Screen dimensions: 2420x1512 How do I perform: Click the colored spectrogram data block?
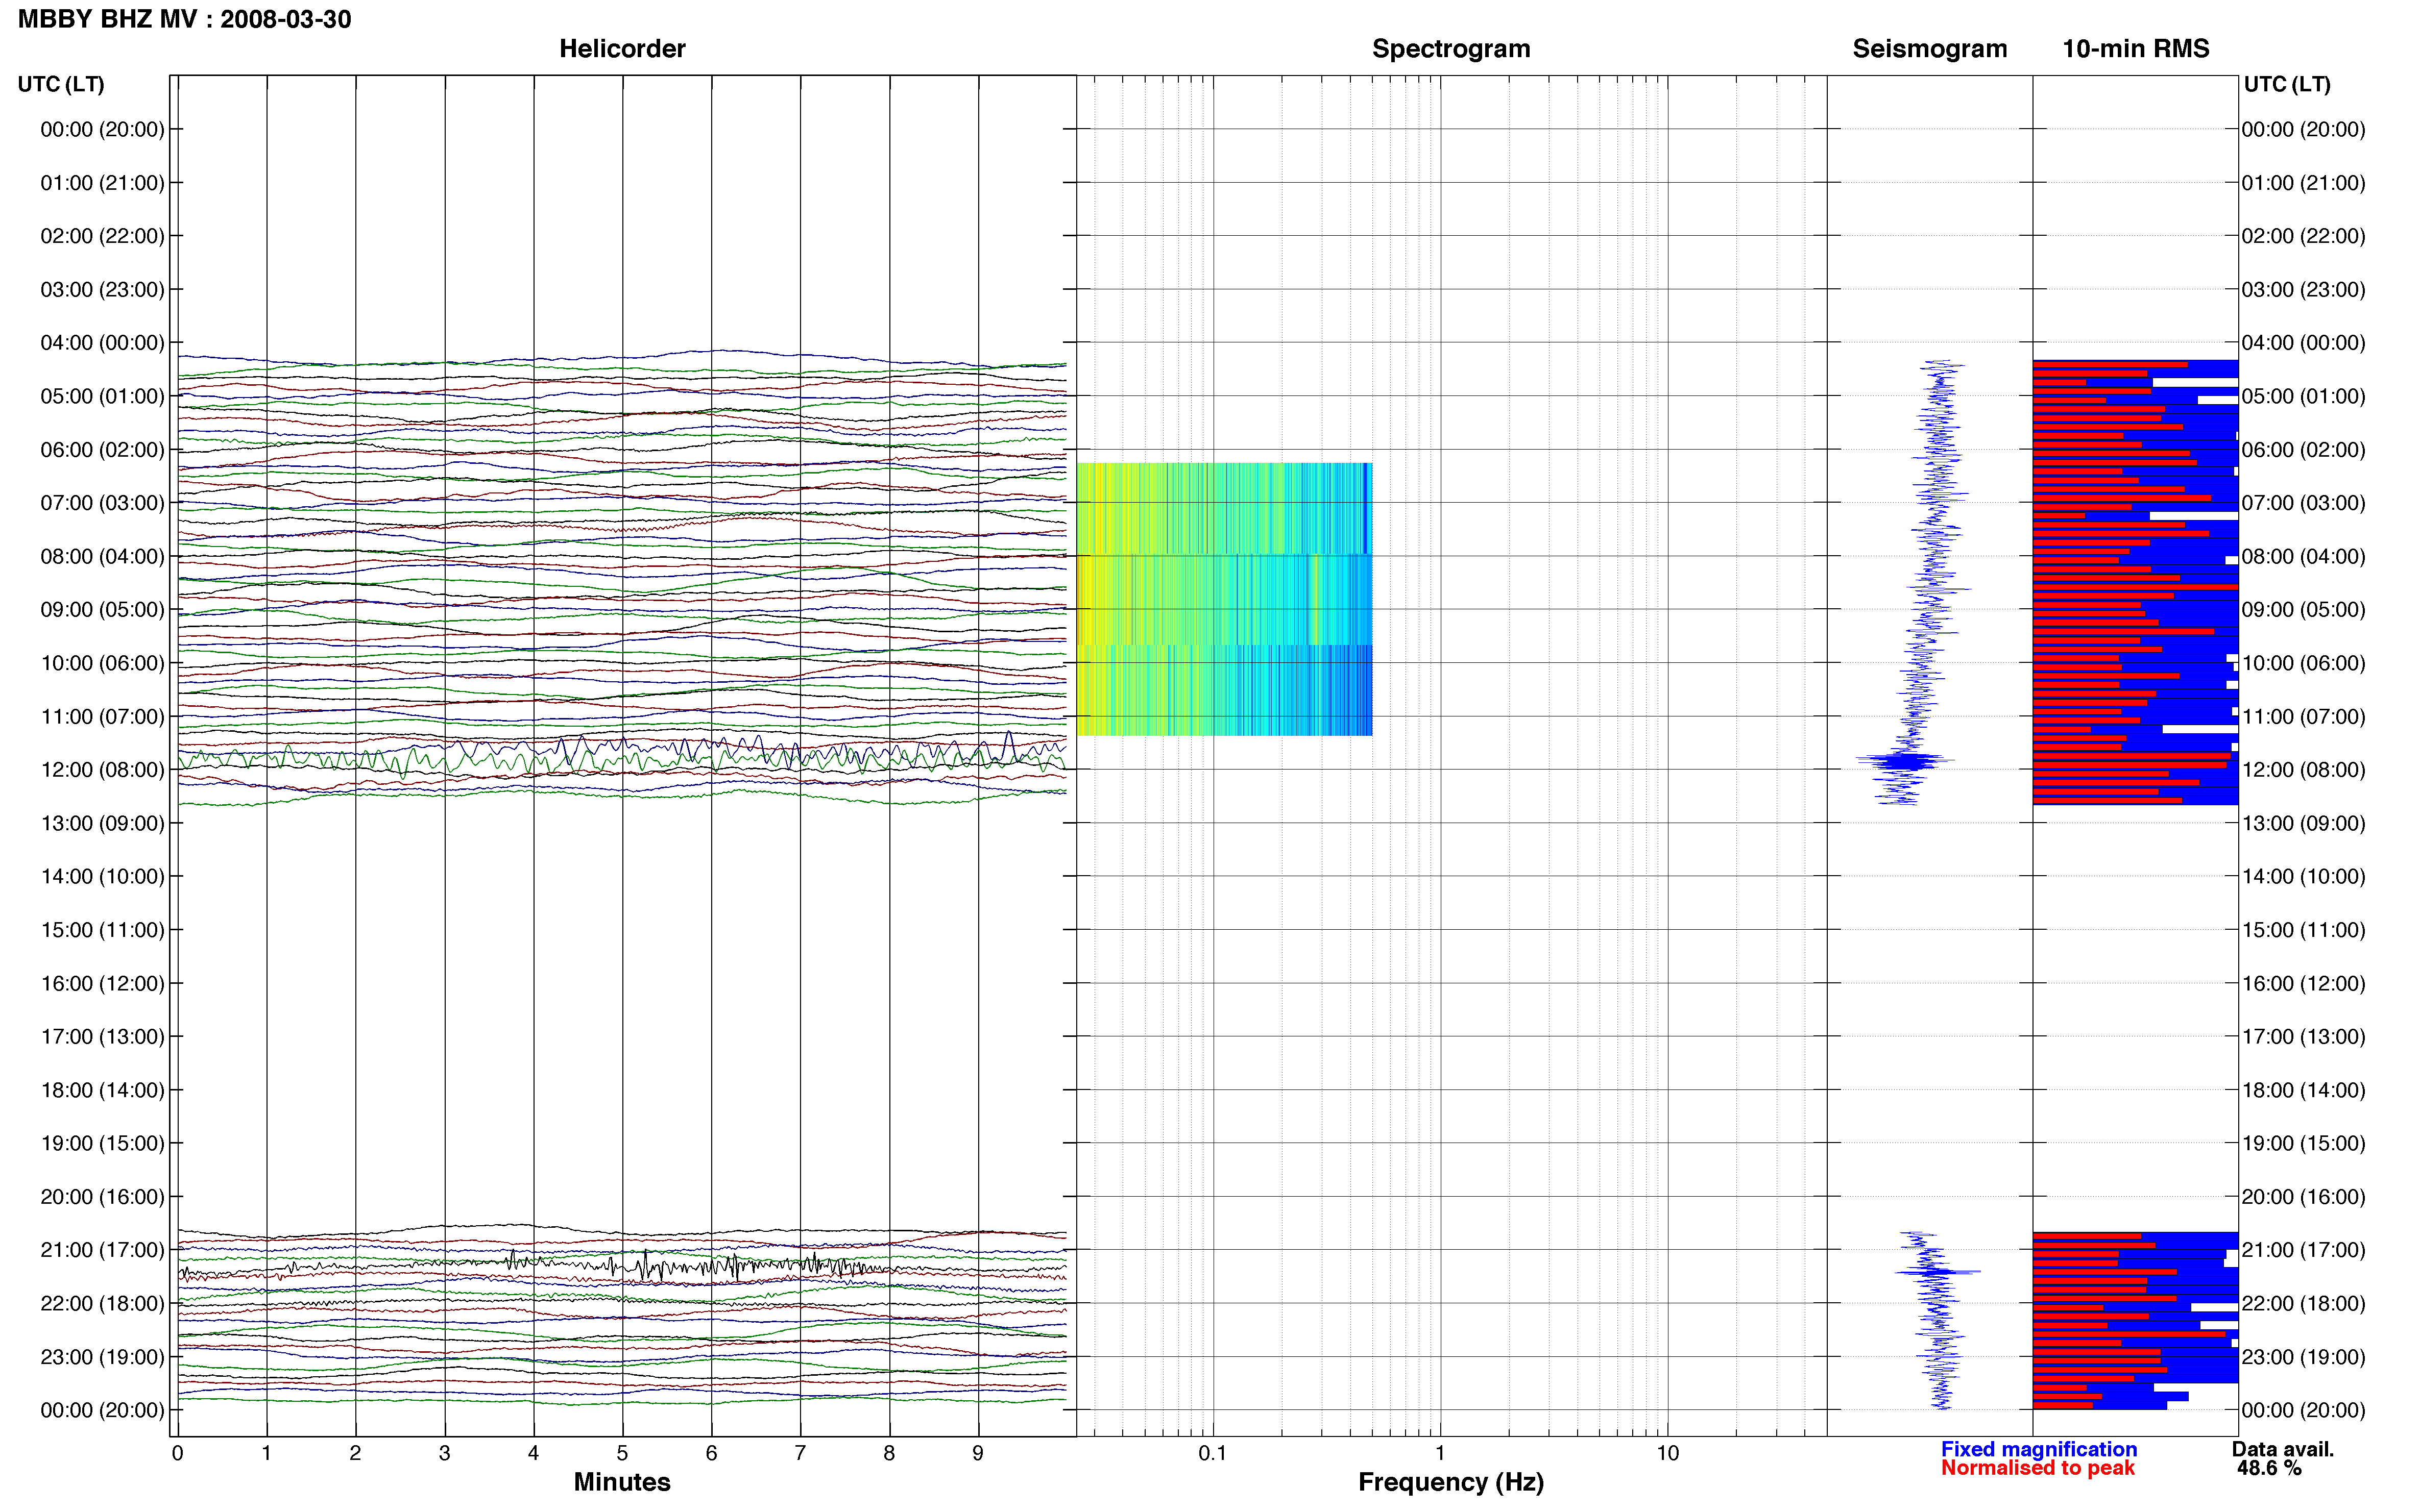[1224, 599]
